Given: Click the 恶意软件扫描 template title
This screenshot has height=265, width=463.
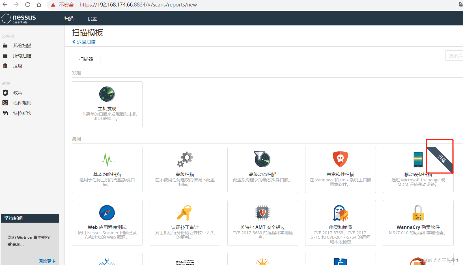Looking at the screenshot, I should tap(340, 175).
